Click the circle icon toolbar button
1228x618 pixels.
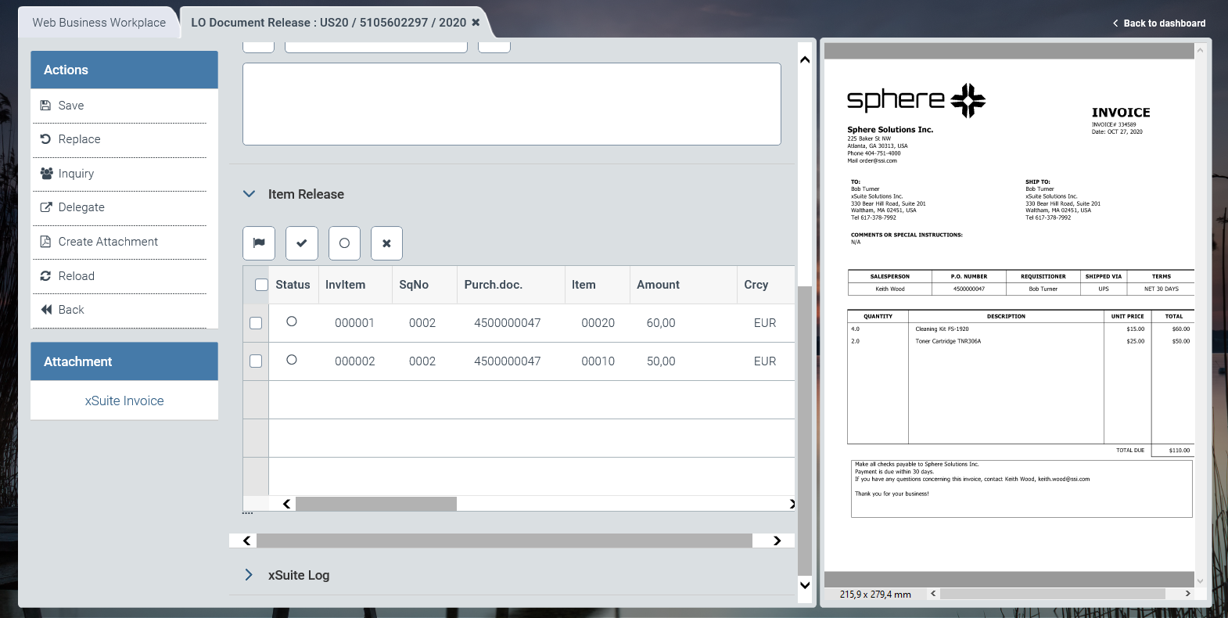click(x=344, y=243)
